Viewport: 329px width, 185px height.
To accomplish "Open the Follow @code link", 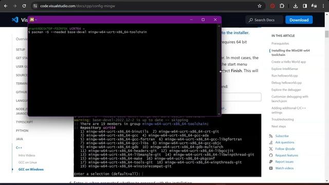I will 285,149.
